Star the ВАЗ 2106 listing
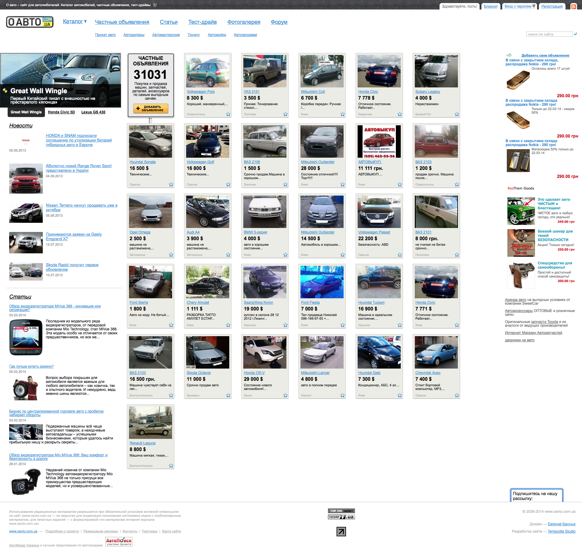This screenshot has width=582, height=551. pos(285,185)
